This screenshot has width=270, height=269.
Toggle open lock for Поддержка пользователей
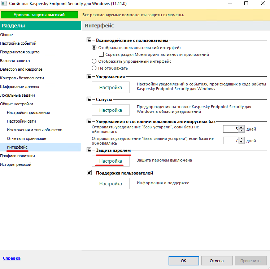pos(89,173)
